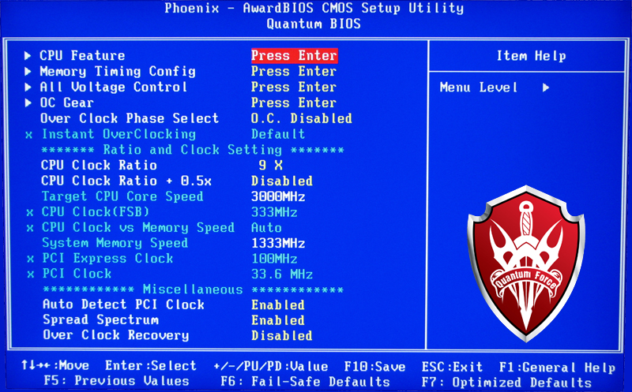Open the Memory Timing Config submenu
The image size is (632, 392).
118,72
